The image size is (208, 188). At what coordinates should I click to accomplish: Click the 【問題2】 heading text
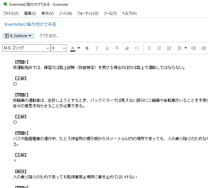tap(21, 95)
